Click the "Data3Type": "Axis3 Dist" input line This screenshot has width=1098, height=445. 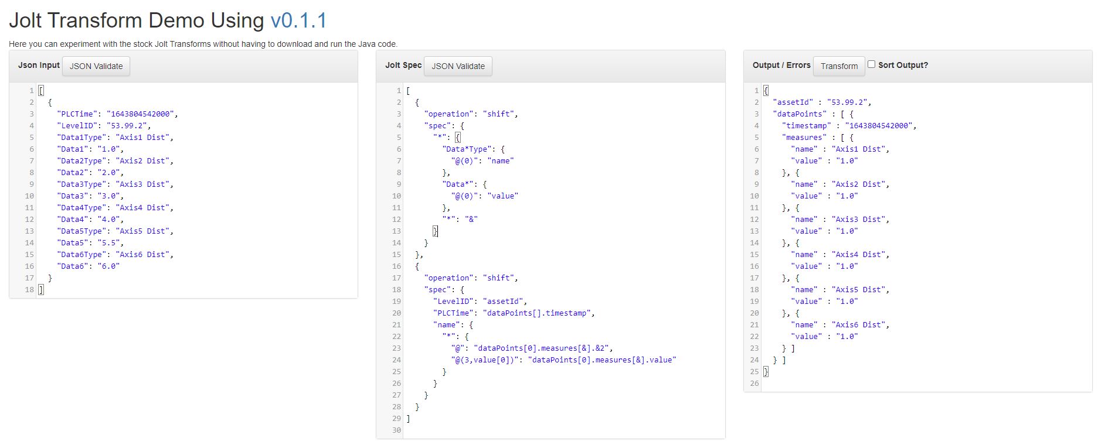(115, 184)
